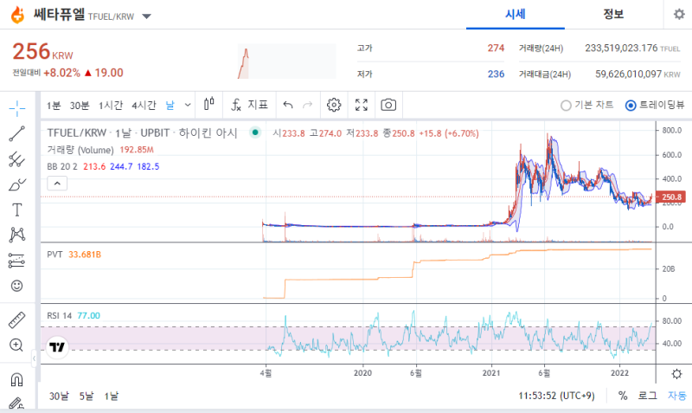The image size is (692, 413).
Task: Click the current price label 250.8
Action: pos(671,197)
